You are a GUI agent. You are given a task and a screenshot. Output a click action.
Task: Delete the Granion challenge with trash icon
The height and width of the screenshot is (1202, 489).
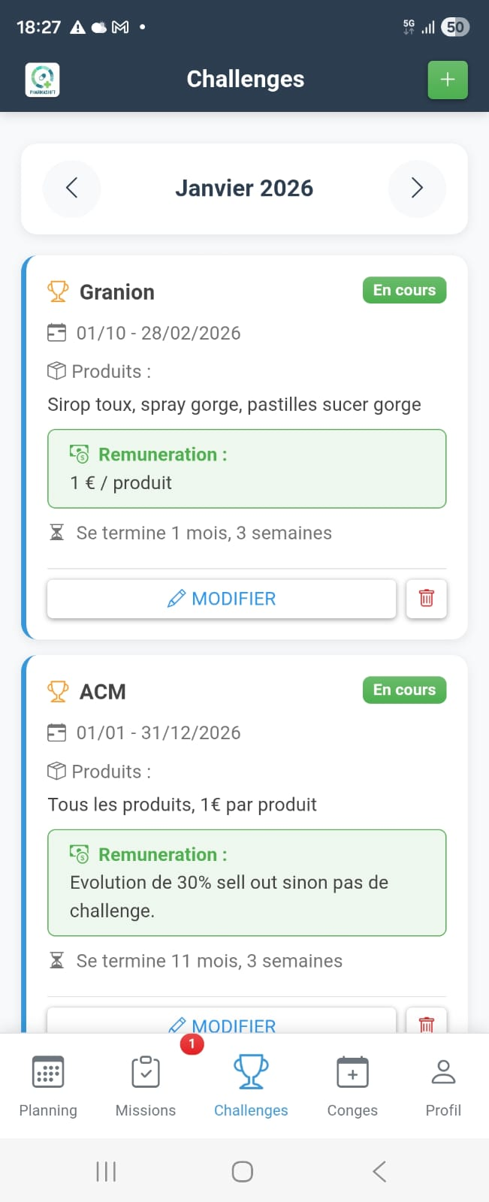pyautogui.click(x=427, y=599)
